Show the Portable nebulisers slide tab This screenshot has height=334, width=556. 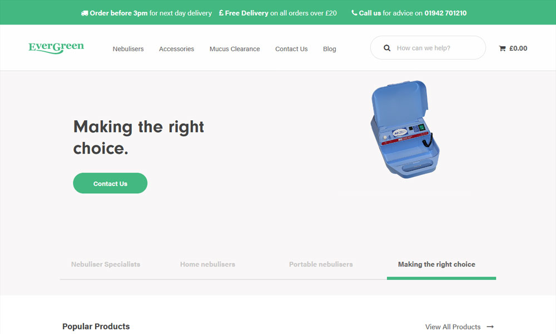pyautogui.click(x=321, y=264)
